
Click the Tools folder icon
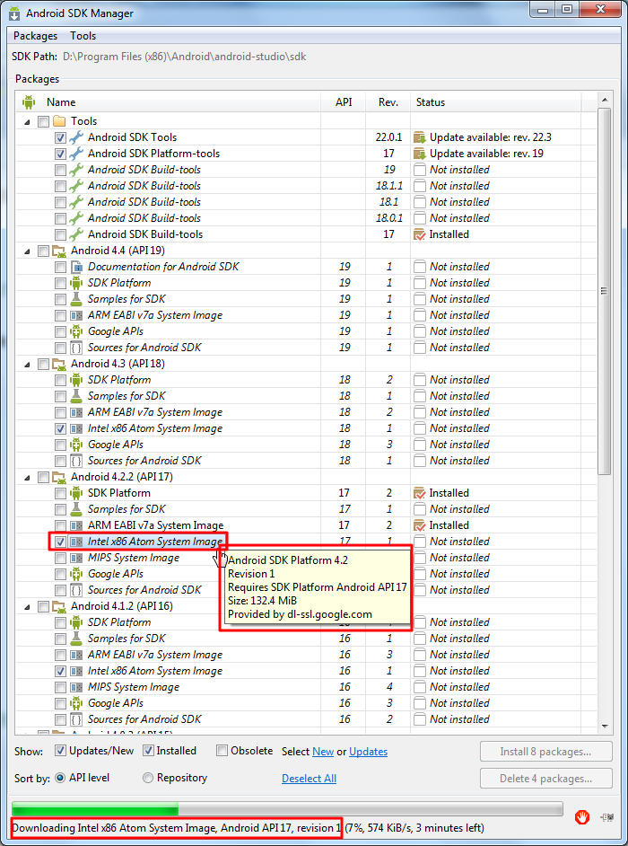pos(59,121)
